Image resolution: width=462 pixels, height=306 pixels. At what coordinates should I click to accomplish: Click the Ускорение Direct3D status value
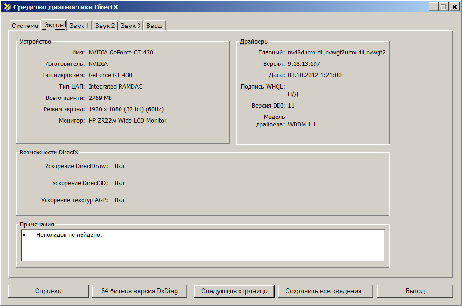click(x=120, y=183)
